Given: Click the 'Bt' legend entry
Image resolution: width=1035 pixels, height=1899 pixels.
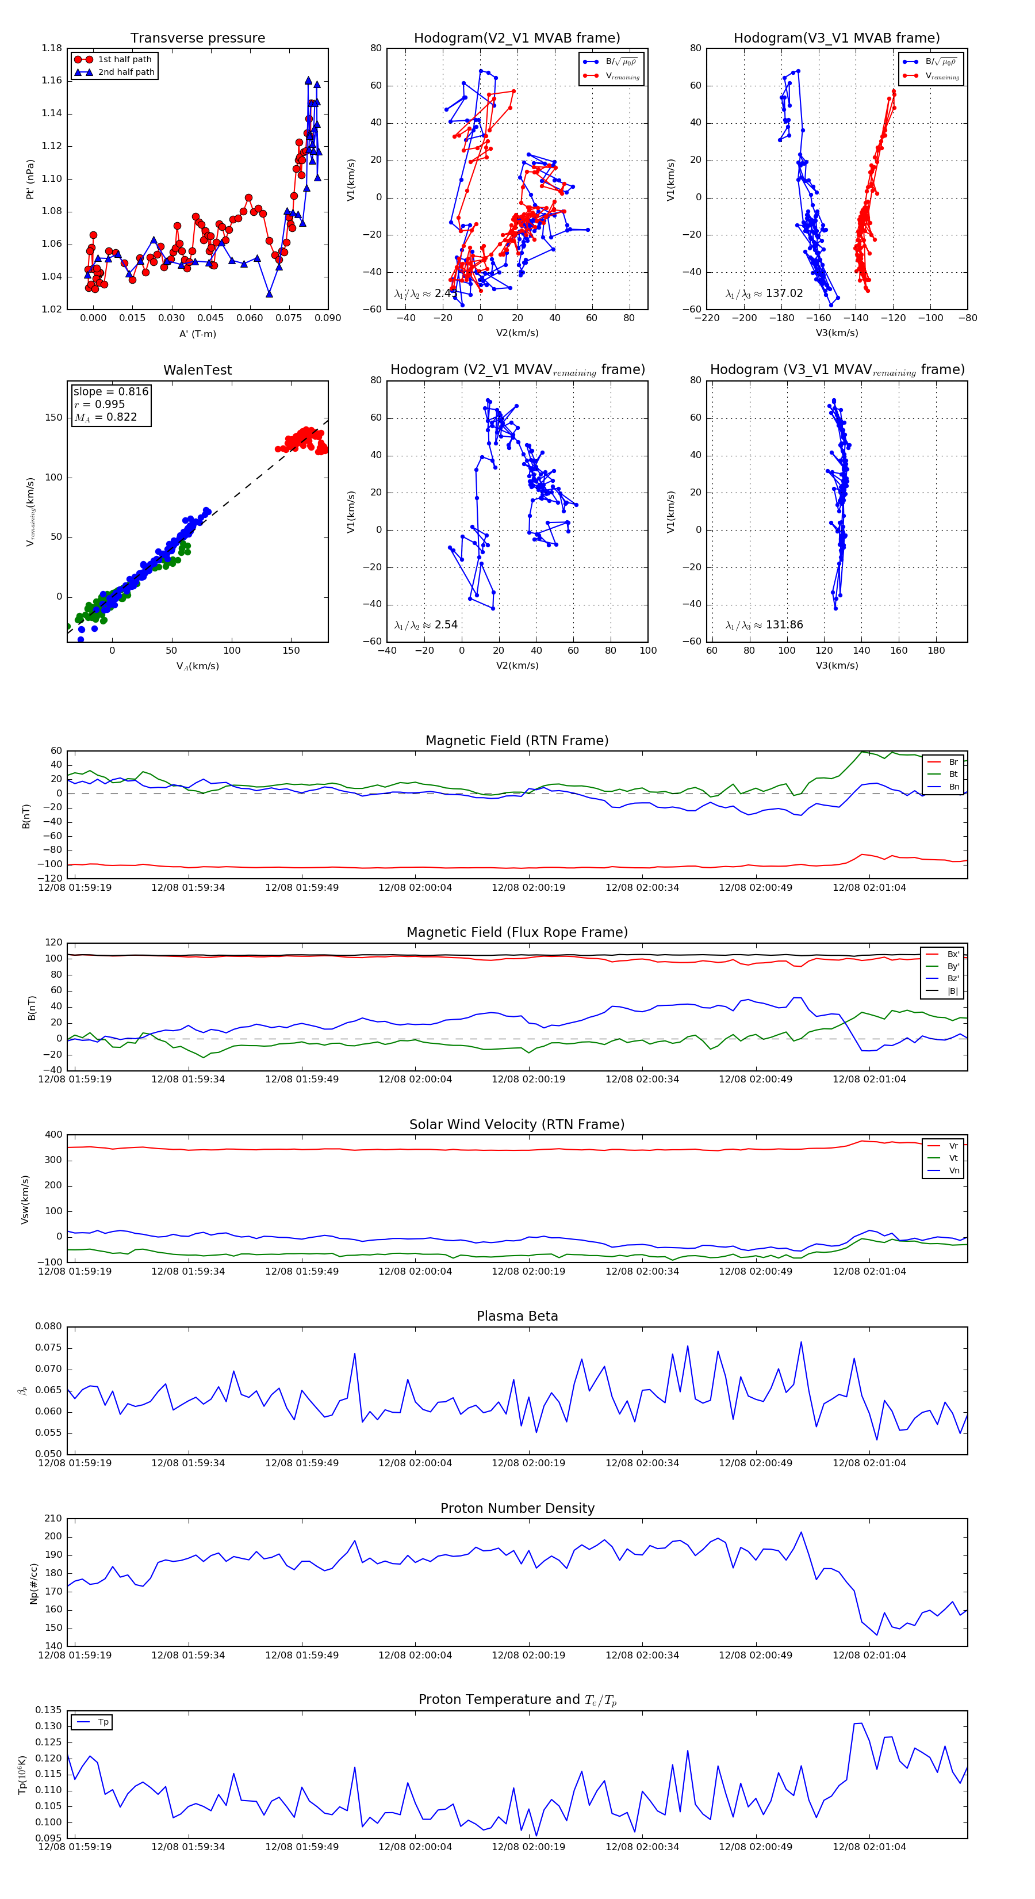Looking at the screenshot, I should click(x=944, y=774).
